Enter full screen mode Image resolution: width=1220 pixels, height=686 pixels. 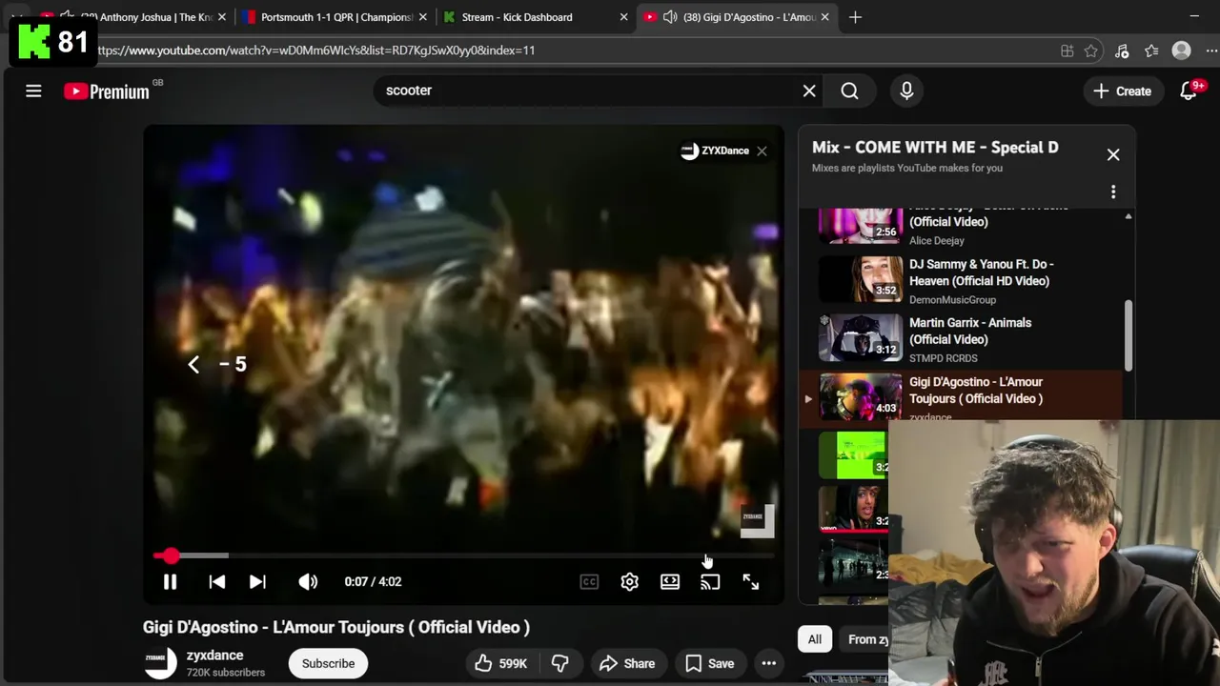click(750, 581)
